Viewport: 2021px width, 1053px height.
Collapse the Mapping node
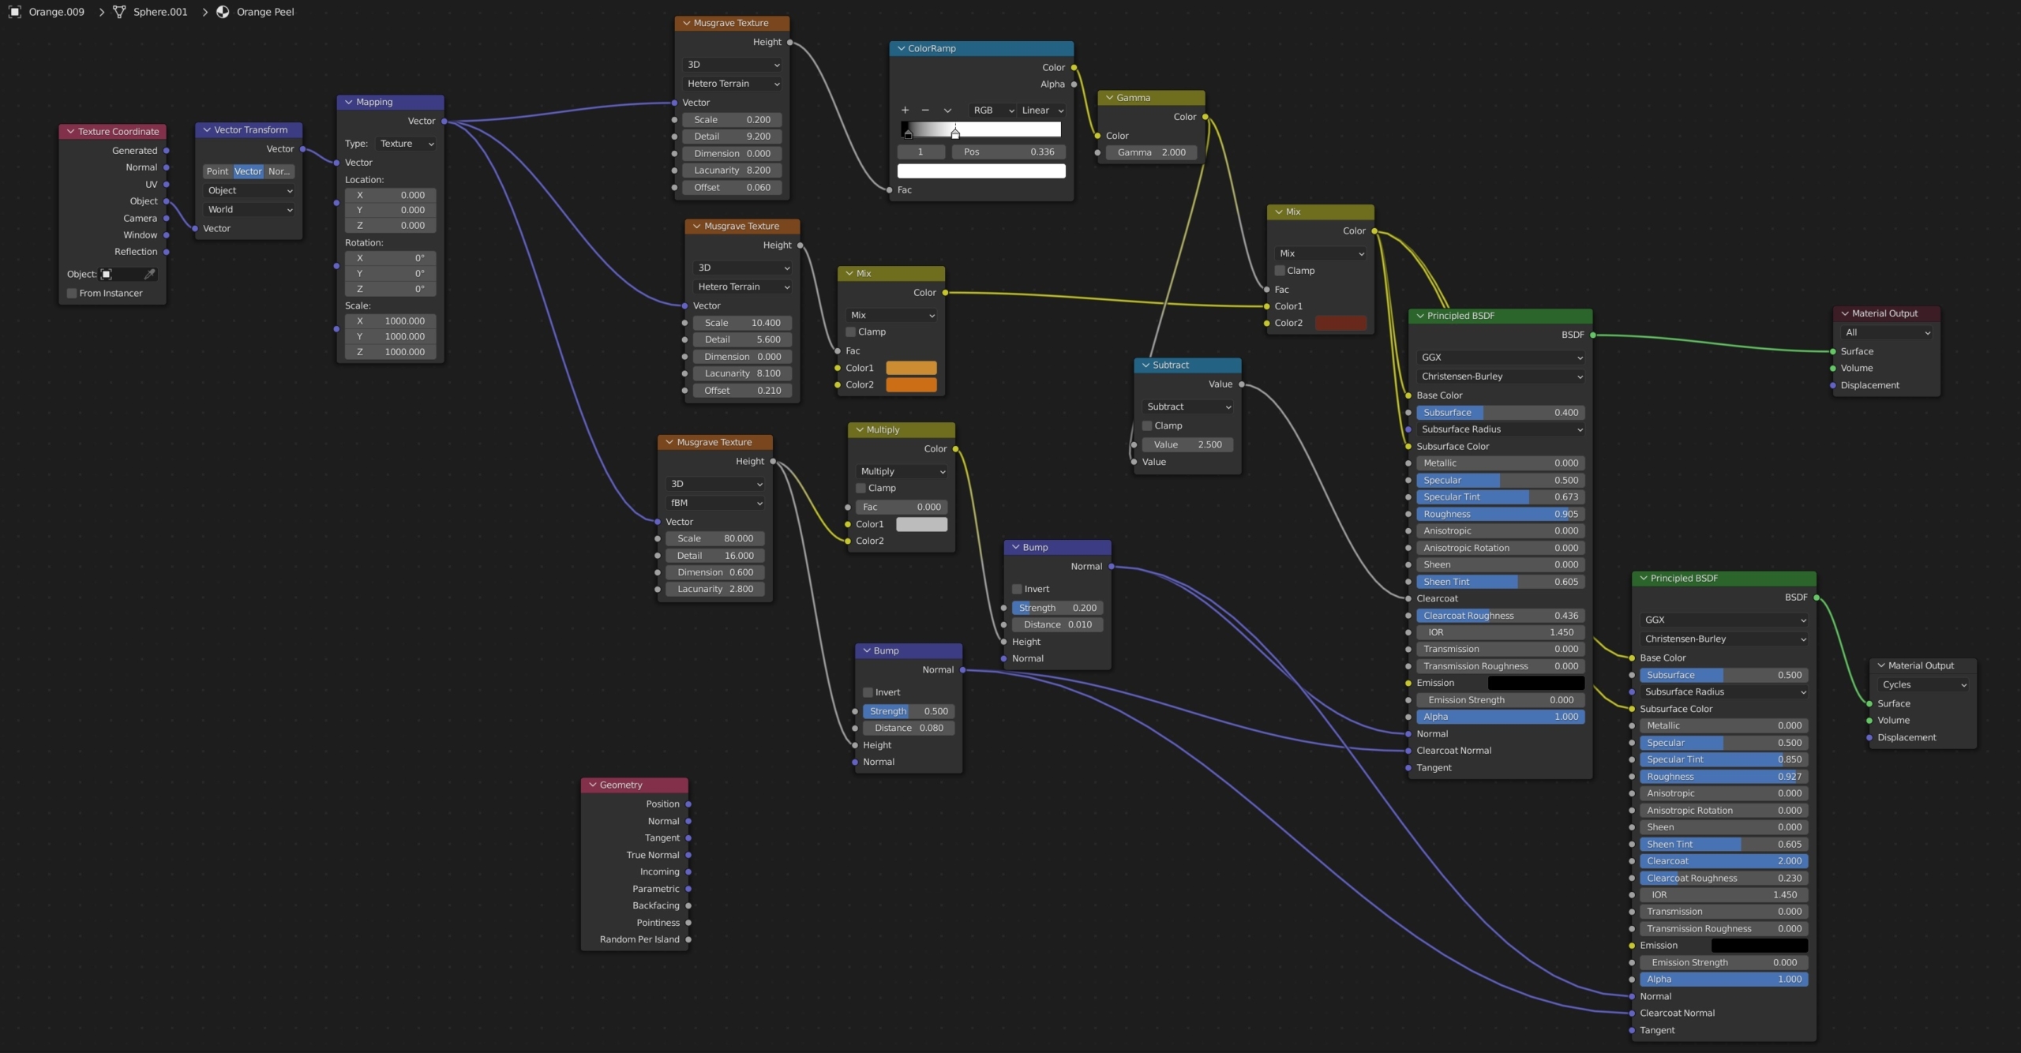click(348, 103)
